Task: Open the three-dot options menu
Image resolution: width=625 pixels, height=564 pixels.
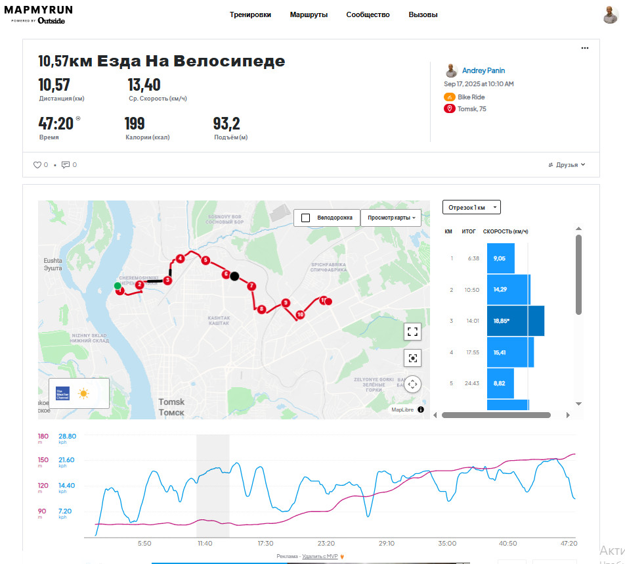Action: (x=585, y=48)
